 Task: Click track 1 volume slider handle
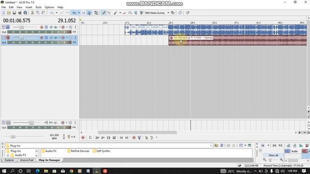point(21,27)
